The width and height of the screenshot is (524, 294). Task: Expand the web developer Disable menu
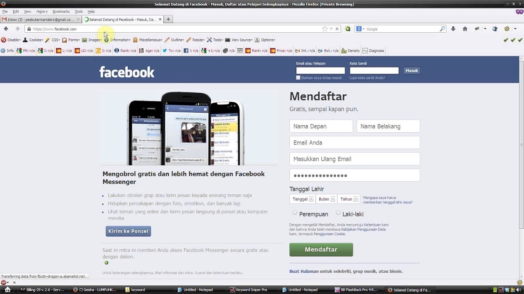(x=11, y=40)
